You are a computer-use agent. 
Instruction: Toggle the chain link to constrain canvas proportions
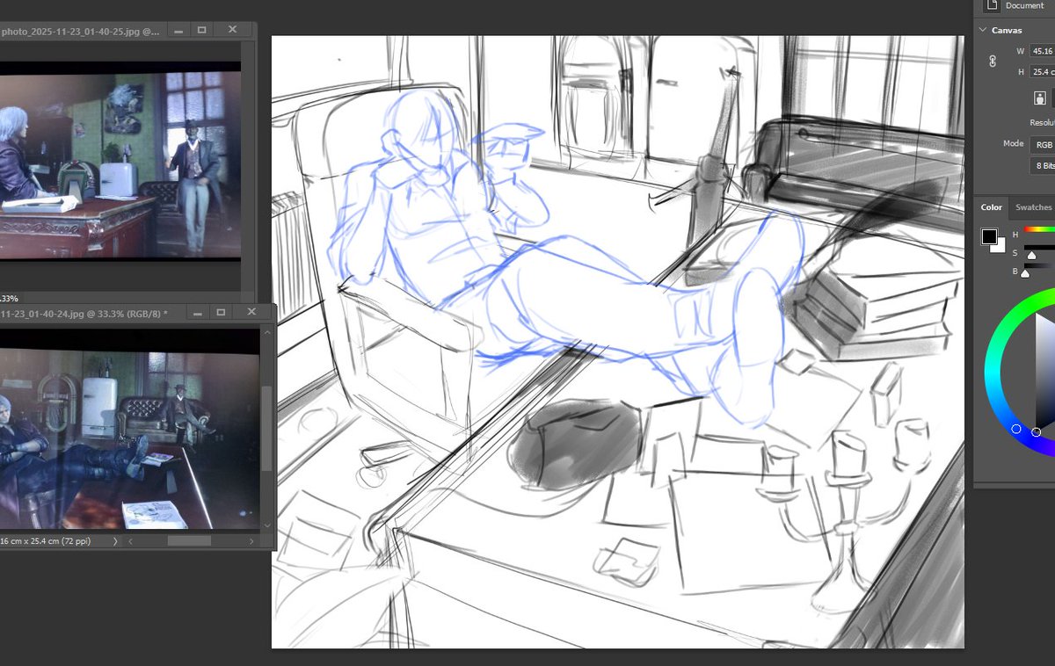point(993,60)
